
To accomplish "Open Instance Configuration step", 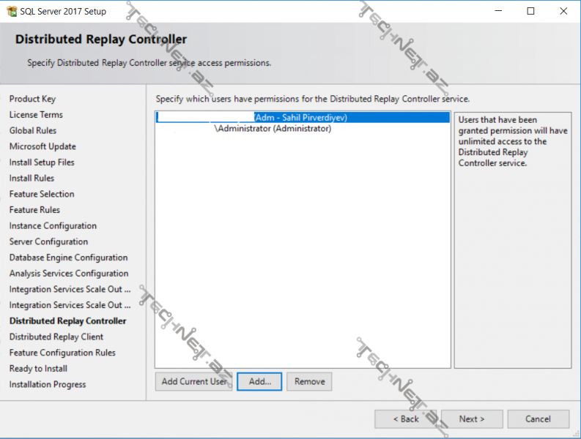I will coord(53,226).
